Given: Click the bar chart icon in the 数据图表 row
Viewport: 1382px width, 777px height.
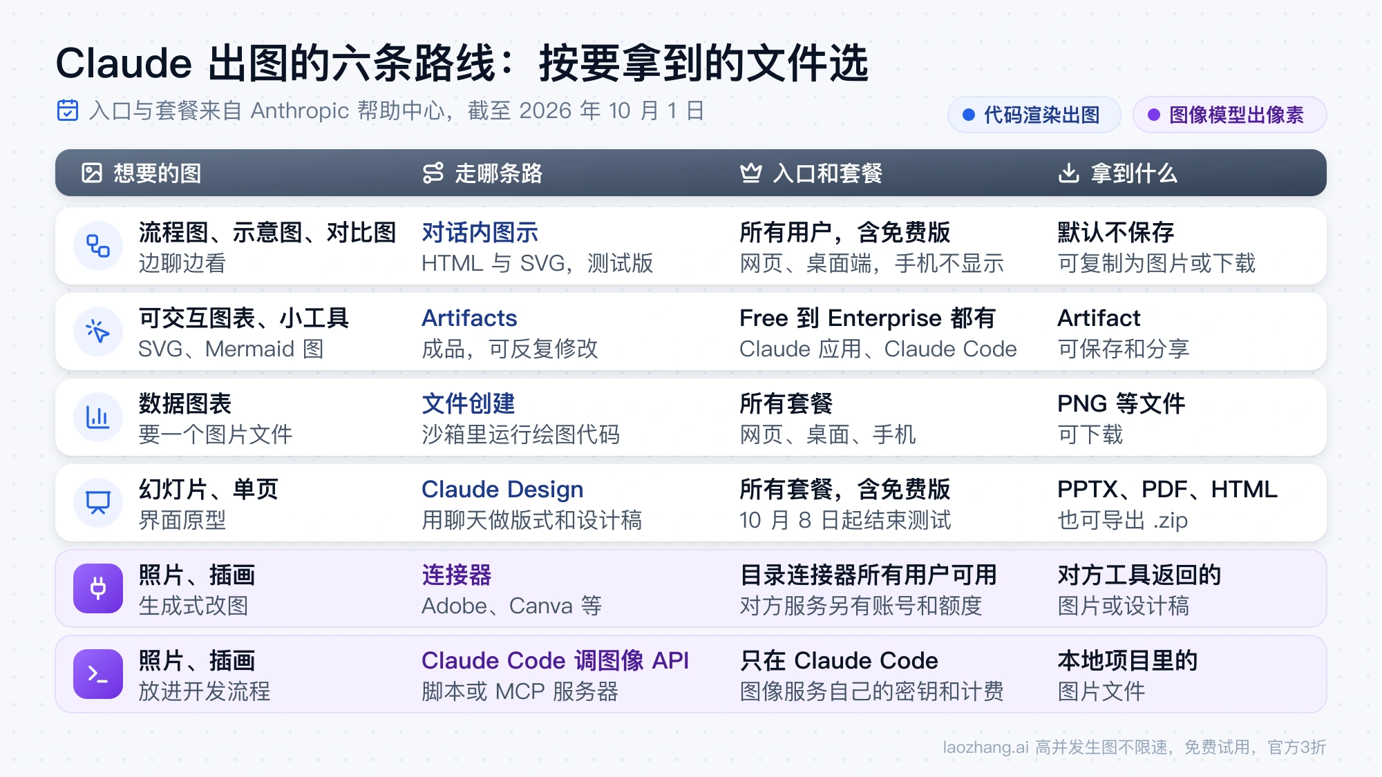Looking at the screenshot, I should click(x=98, y=417).
